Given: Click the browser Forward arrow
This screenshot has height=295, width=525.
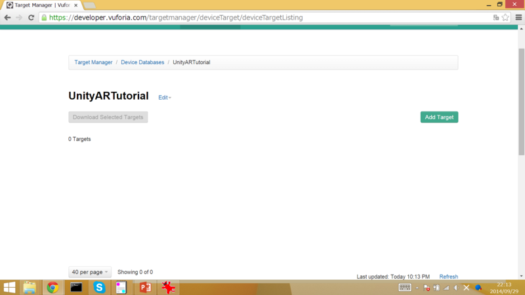Looking at the screenshot, I should (19, 18).
